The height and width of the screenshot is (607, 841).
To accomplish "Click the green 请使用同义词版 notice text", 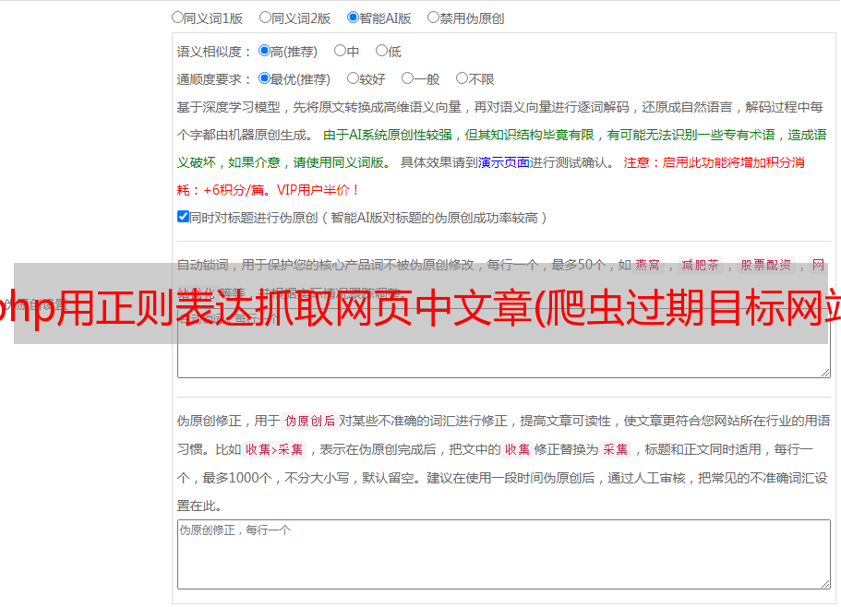I will [339, 162].
